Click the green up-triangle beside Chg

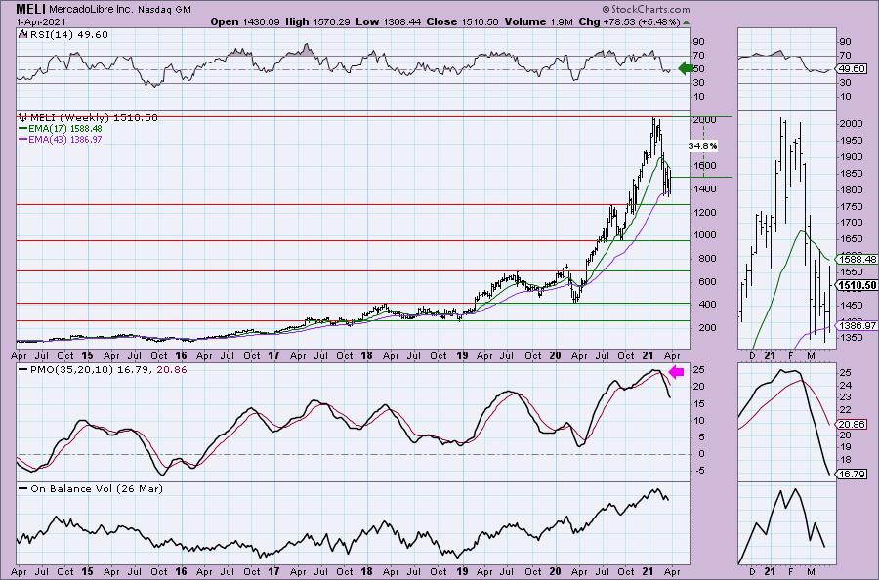coord(687,23)
